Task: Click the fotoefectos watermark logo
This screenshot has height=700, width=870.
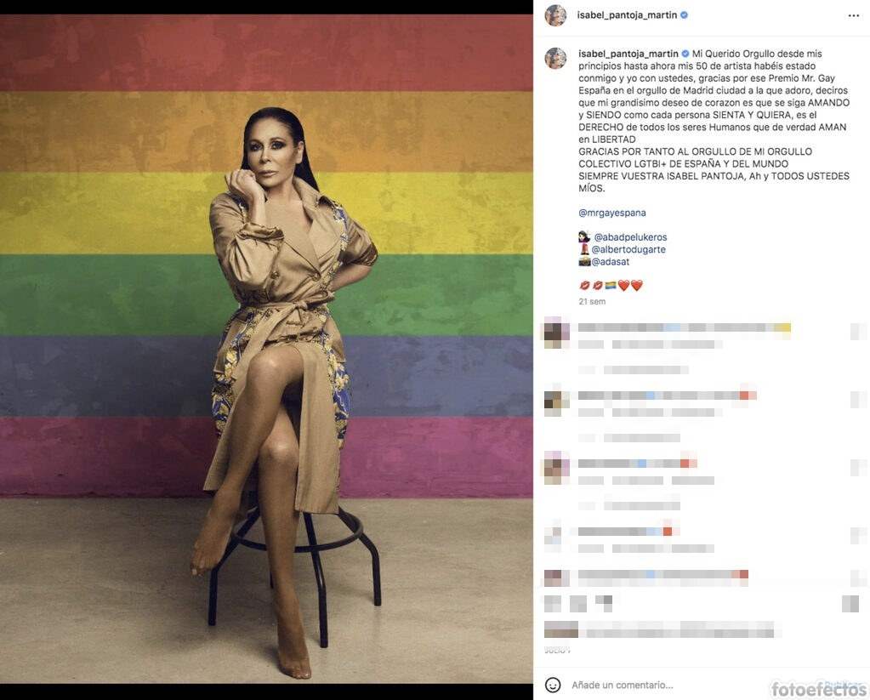Action: [818, 690]
